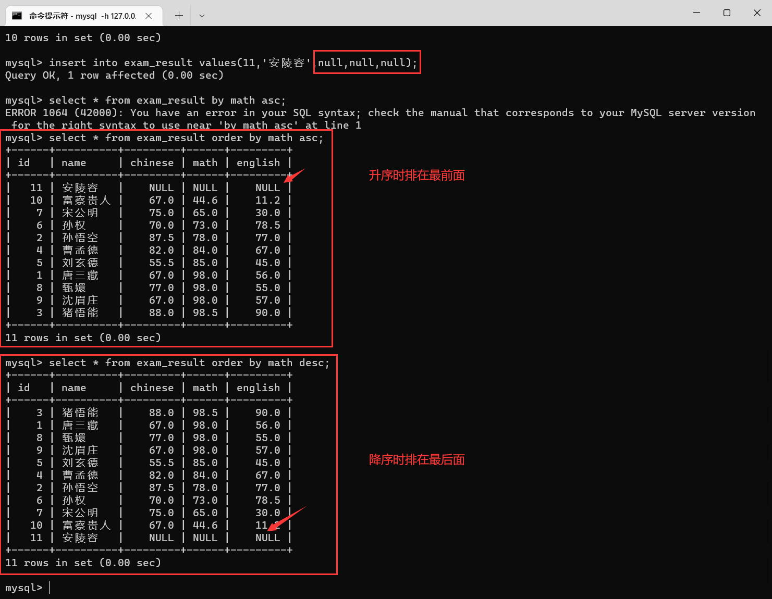Maximize the terminal window
The height and width of the screenshot is (599, 772).
coord(727,13)
